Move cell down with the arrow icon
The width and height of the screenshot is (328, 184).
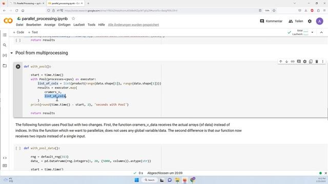[x=286, y=61]
